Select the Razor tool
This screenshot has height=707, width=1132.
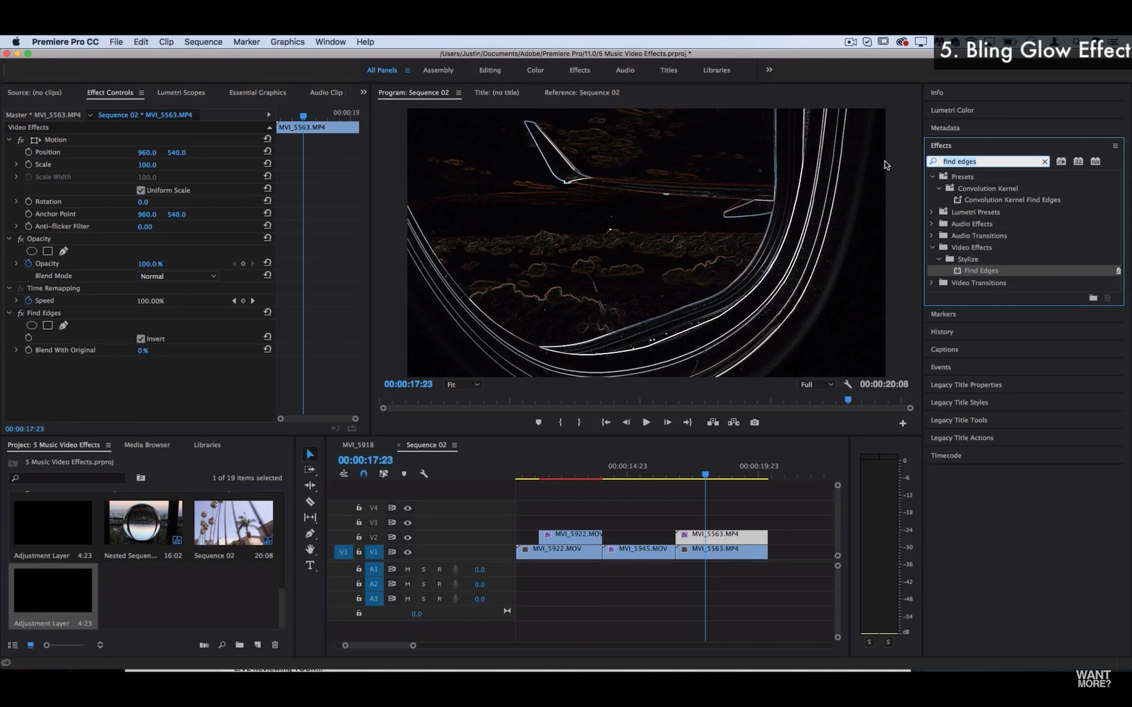coord(310,501)
